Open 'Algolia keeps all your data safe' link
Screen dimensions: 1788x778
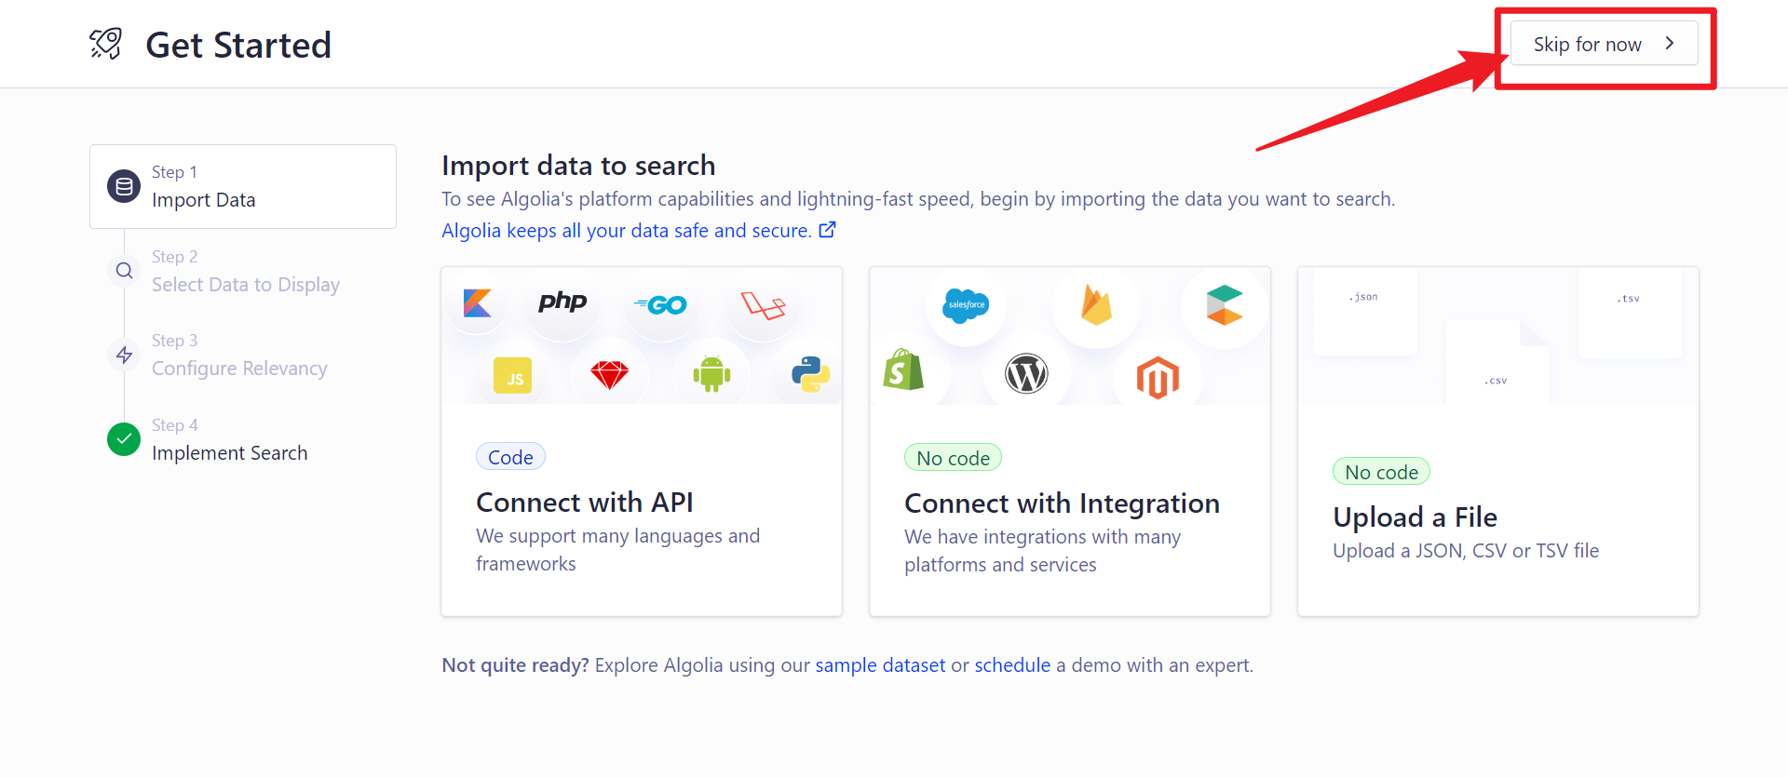point(626,231)
